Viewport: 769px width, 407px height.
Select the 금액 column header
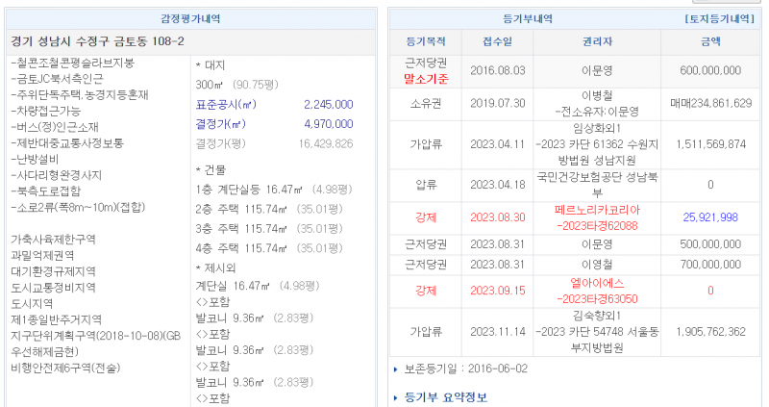tap(710, 41)
